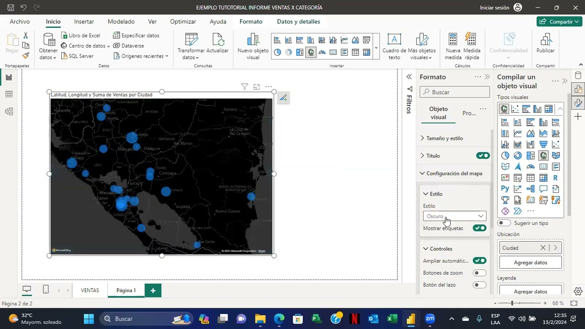Viewport: 585px width, 329px height.
Task: Select R script visual icon
Action: (x=556, y=178)
